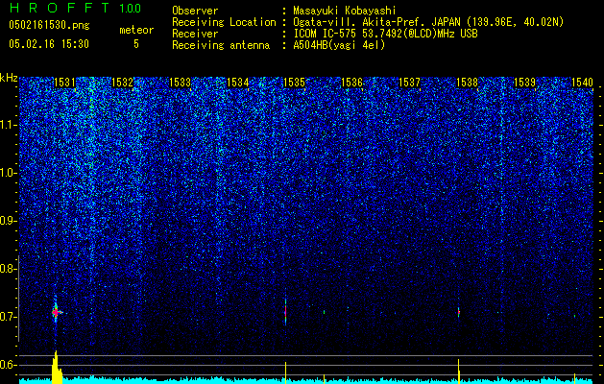
Task: Select the file name 0502161530.png
Action: click(49, 25)
